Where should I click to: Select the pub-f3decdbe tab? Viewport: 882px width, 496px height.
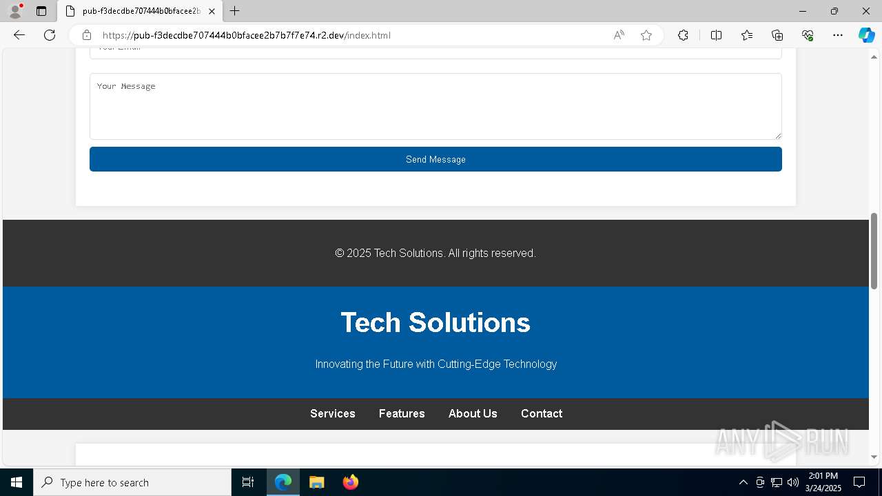coord(140,11)
